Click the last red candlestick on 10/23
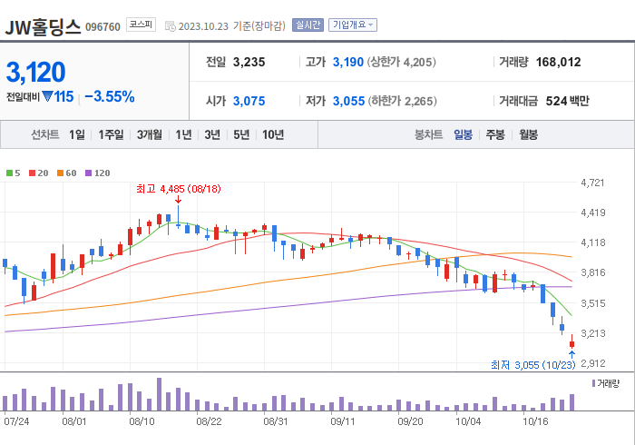Screen dimensions: 635x445 pyautogui.click(x=571, y=343)
